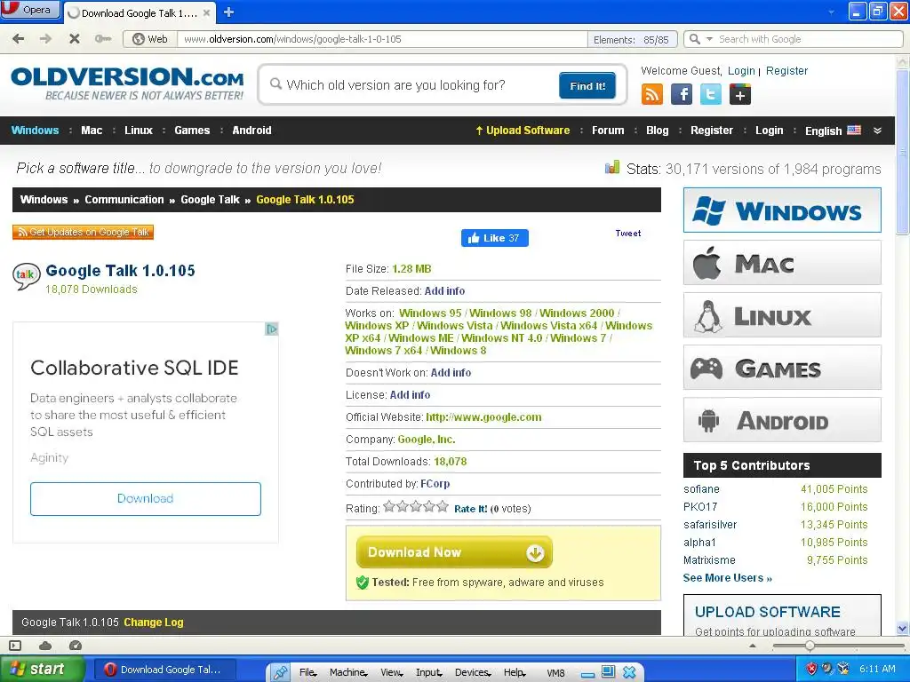
Task: Click the Facebook Like button
Action: [494, 238]
